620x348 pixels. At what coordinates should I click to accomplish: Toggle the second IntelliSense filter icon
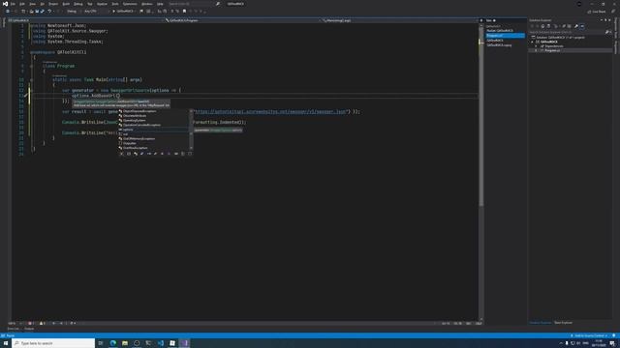pos(129,154)
